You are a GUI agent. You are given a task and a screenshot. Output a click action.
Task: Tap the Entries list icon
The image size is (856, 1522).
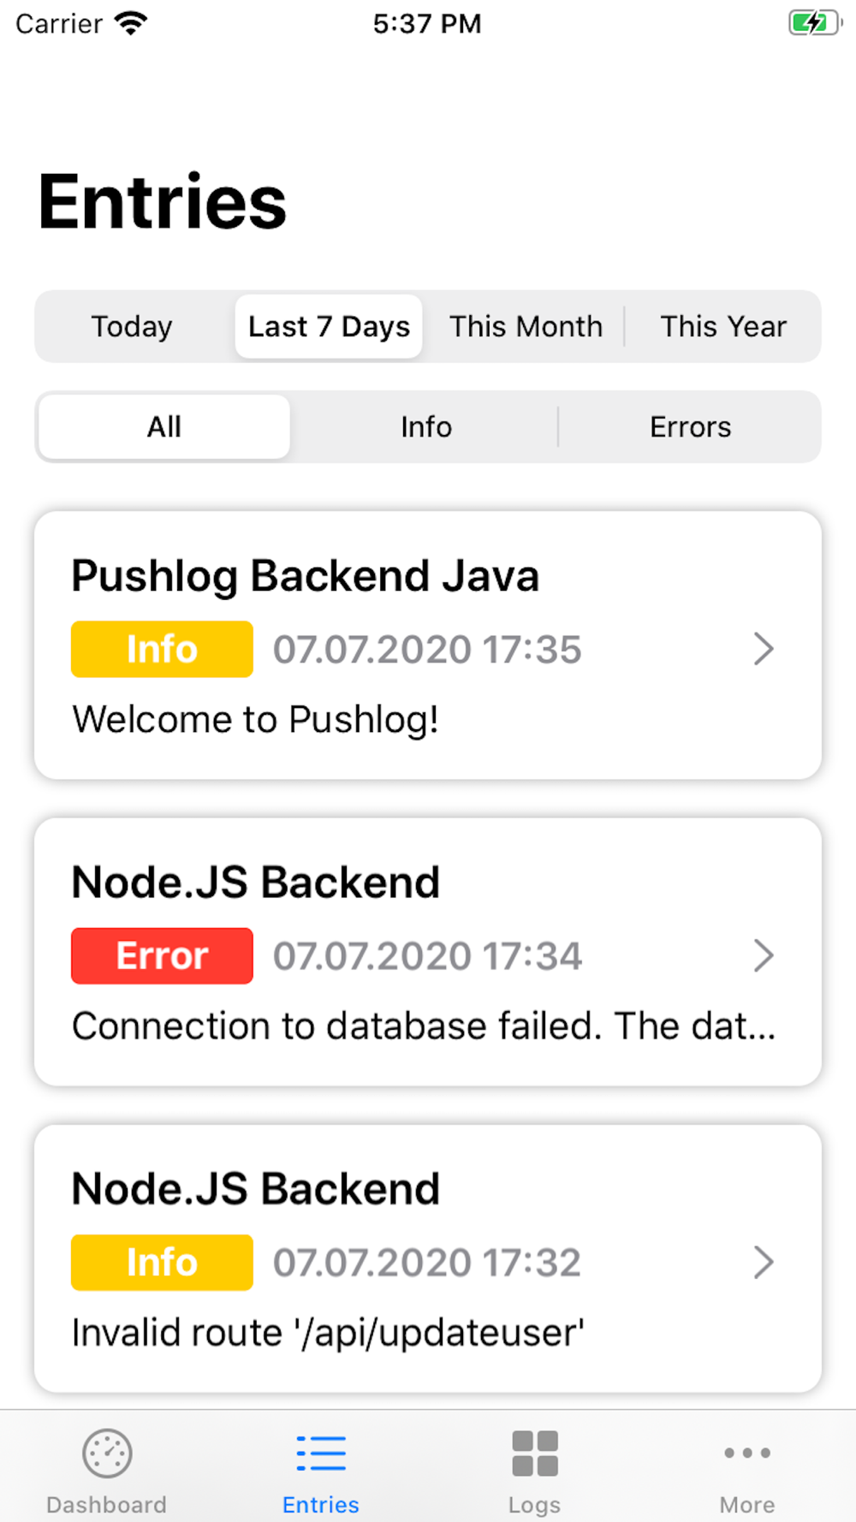[321, 1454]
